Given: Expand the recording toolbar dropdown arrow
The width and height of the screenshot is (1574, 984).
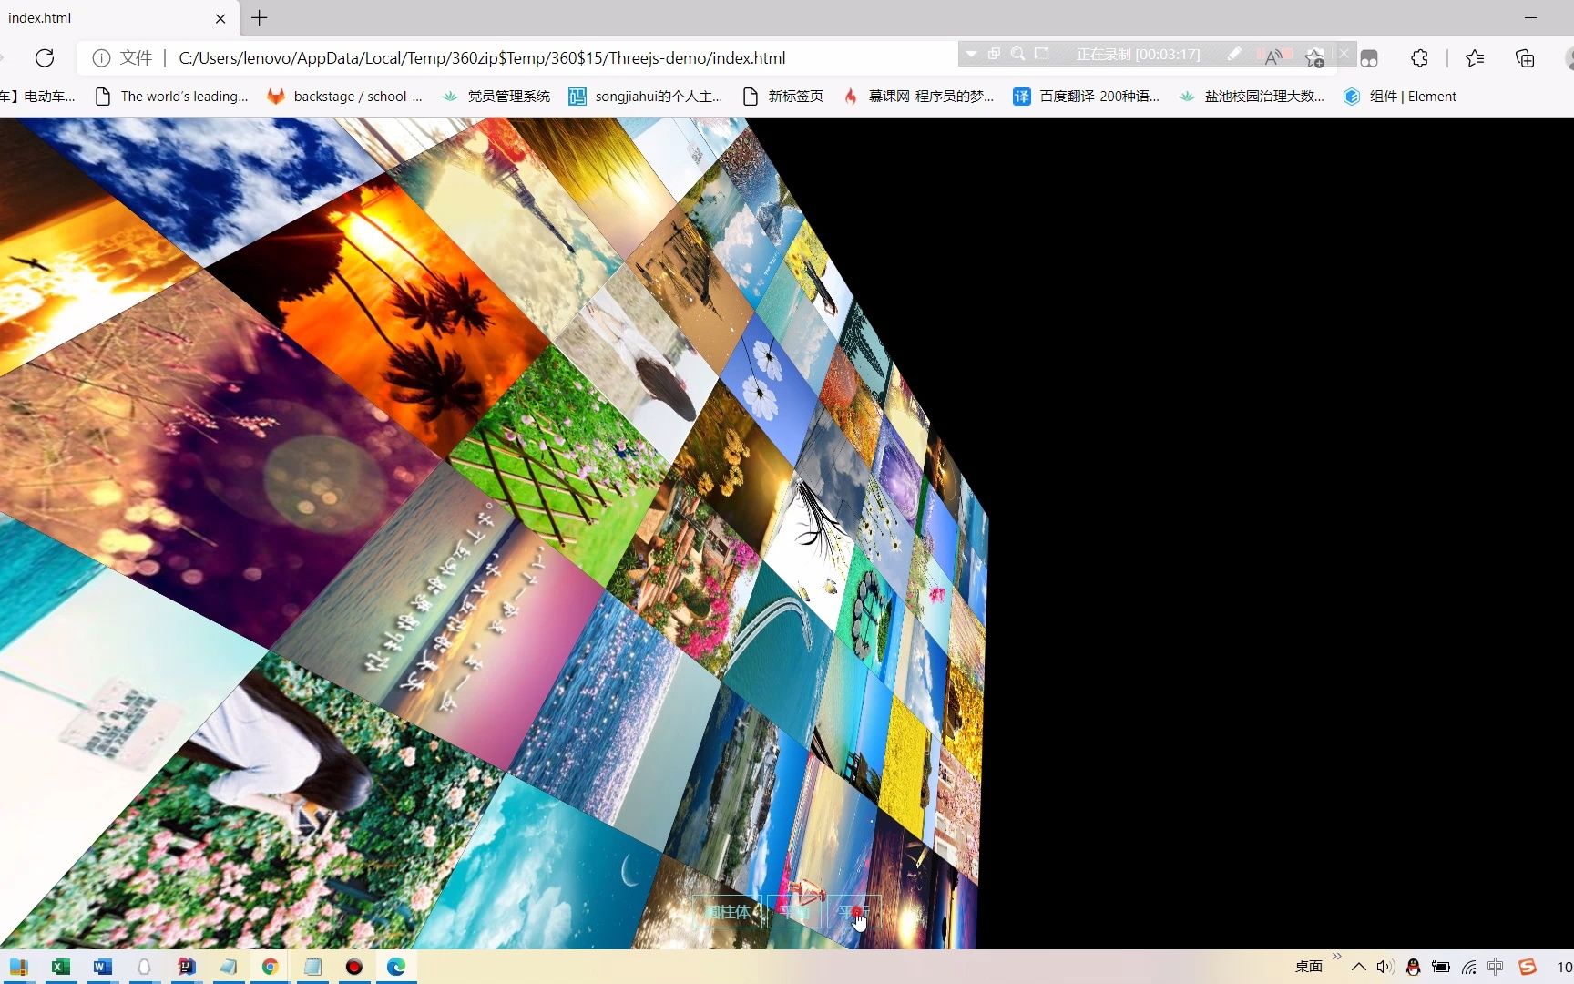Looking at the screenshot, I should pos(972,54).
